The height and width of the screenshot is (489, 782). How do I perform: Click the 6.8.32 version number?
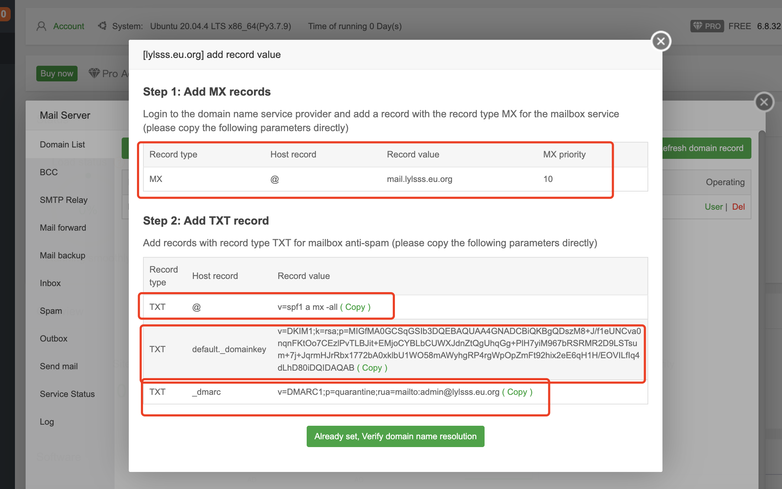(x=769, y=26)
